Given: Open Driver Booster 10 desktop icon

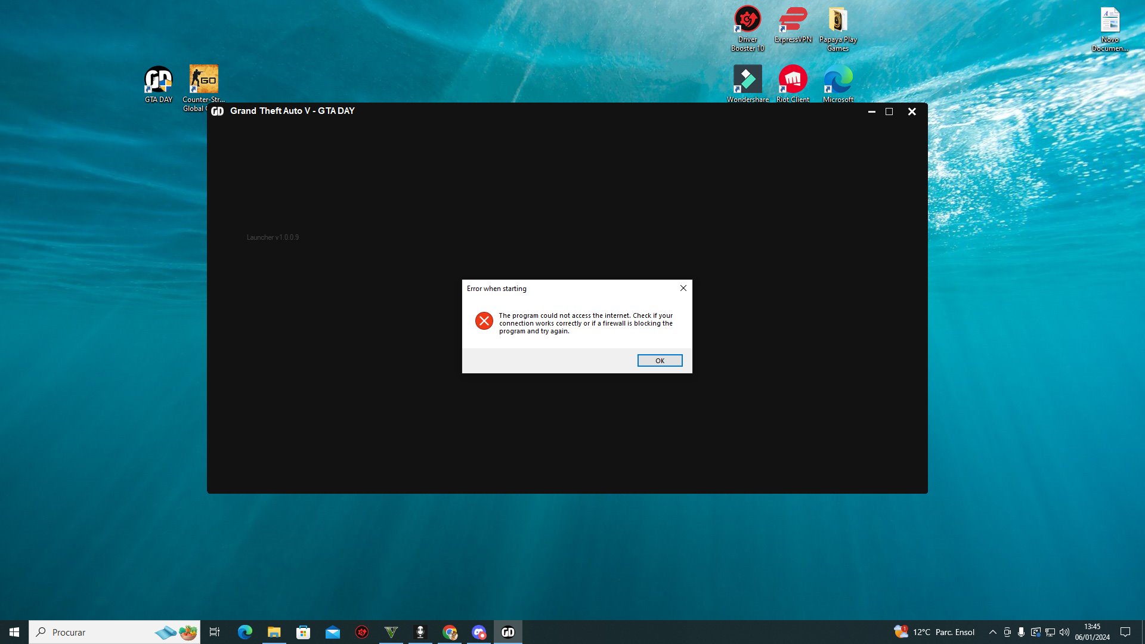Looking at the screenshot, I should 747,21.
